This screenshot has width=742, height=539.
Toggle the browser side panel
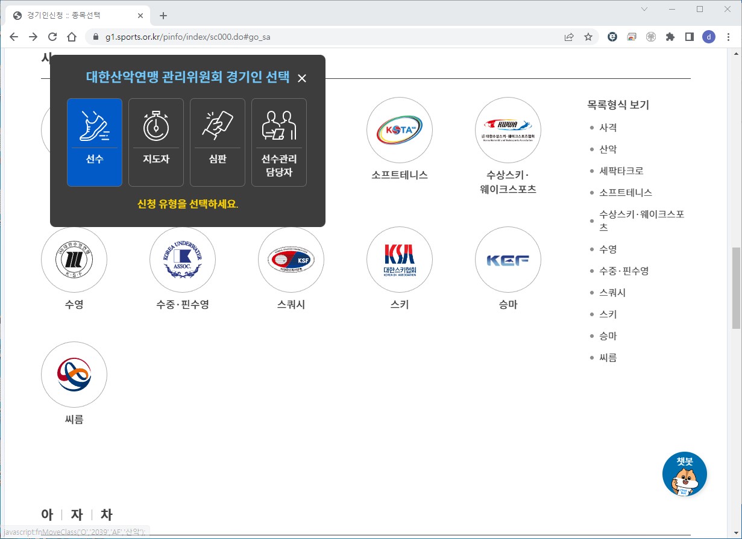coord(689,37)
